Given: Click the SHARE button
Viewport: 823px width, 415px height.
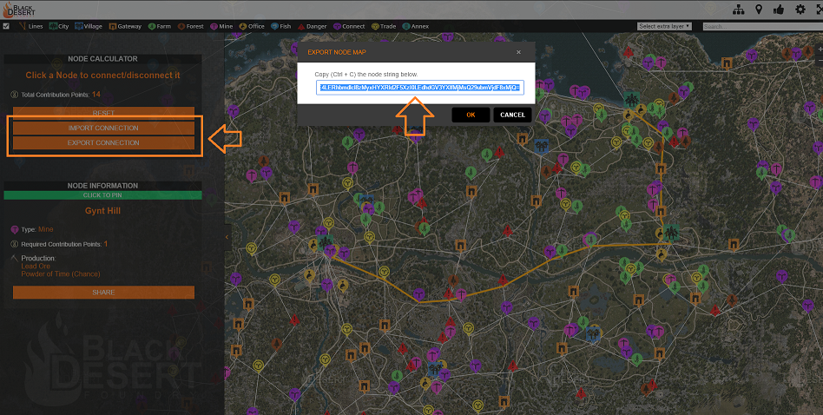Looking at the screenshot, I should point(103,293).
